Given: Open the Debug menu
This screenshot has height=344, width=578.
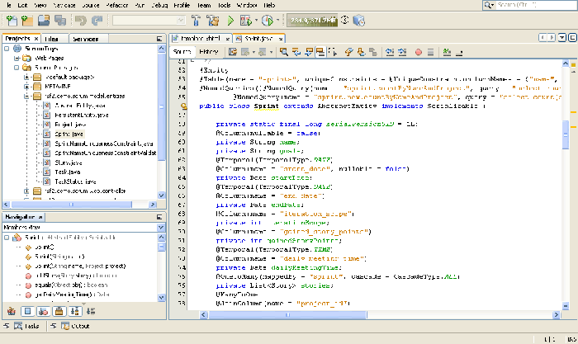Looking at the screenshot, I should (159, 5).
